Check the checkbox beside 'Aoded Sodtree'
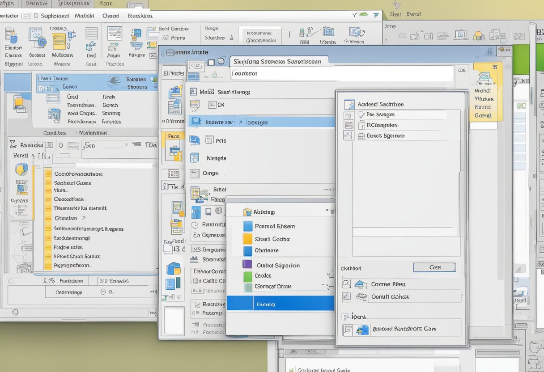The width and height of the screenshot is (544, 372). (x=349, y=104)
